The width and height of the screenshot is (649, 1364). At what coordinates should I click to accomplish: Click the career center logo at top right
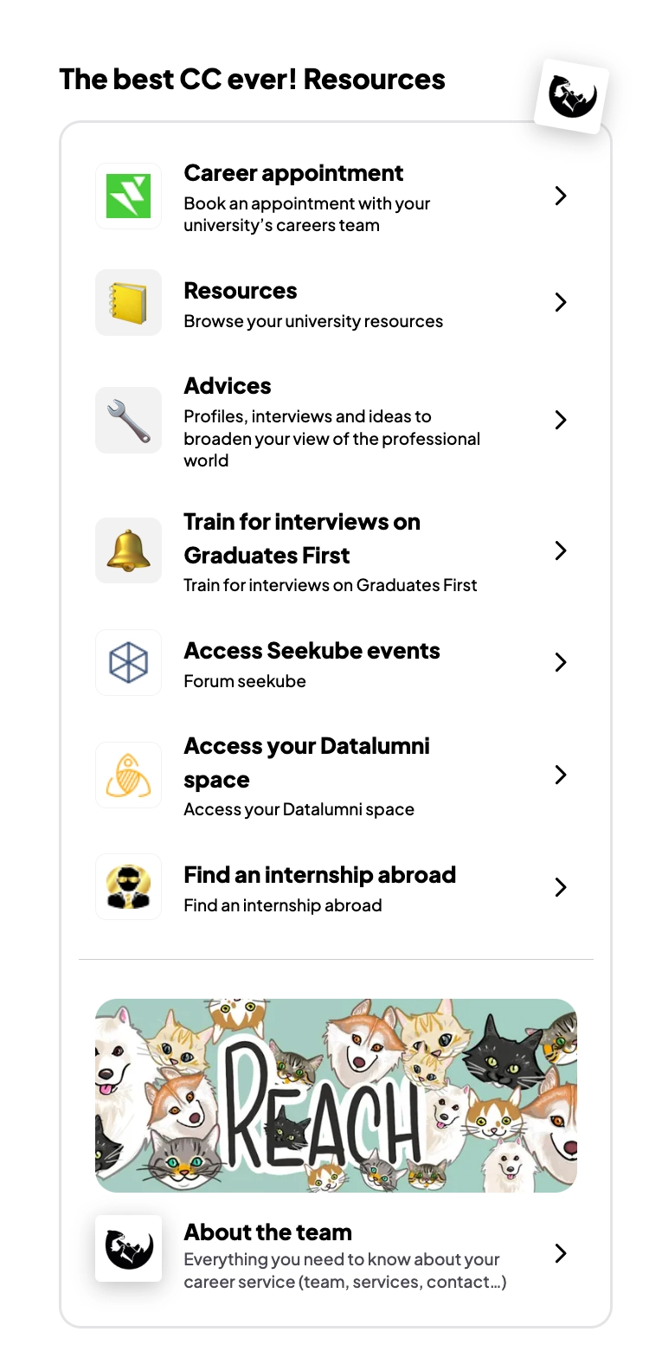(x=571, y=96)
